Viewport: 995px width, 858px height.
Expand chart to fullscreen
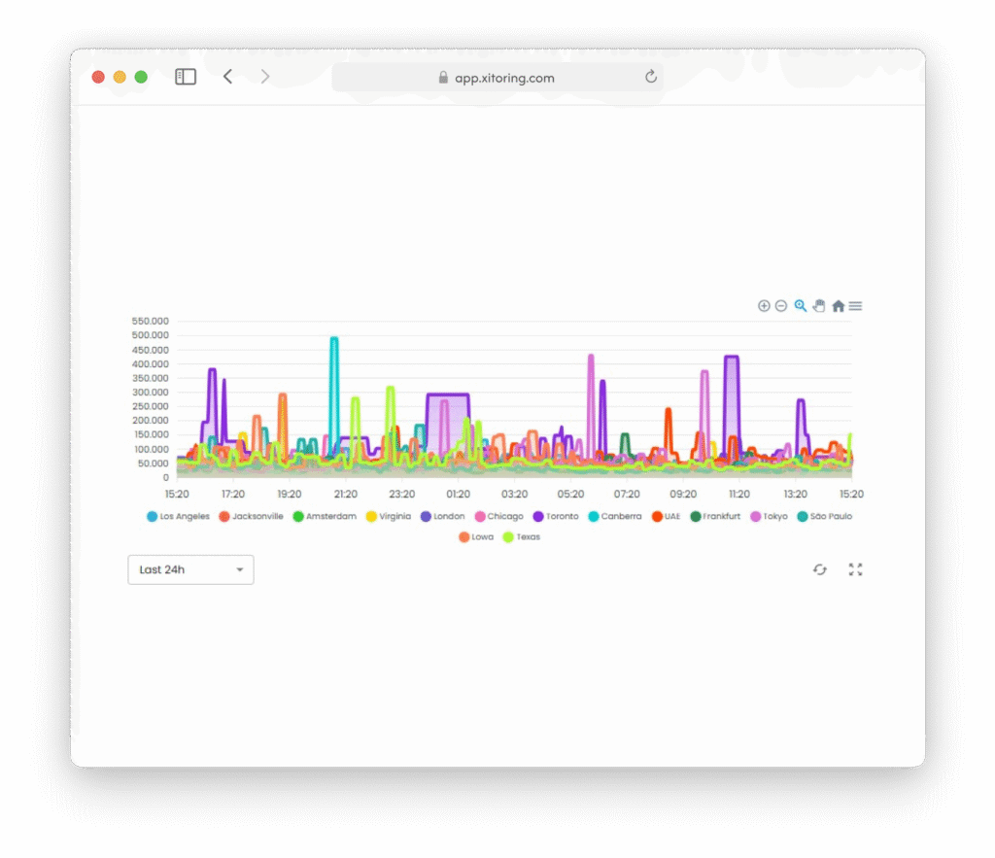click(x=855, y=569)
